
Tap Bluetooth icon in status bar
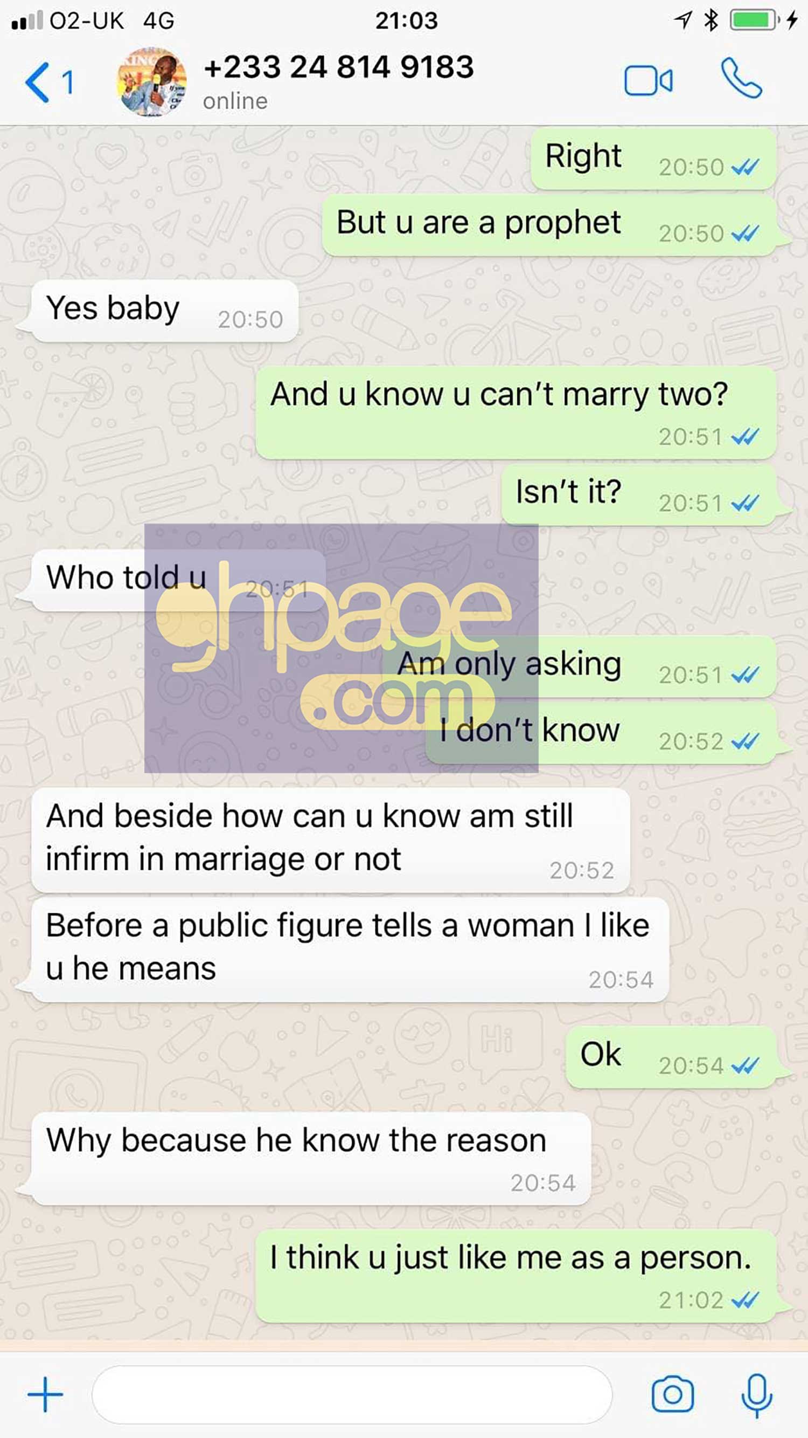(x=711, y=20)
